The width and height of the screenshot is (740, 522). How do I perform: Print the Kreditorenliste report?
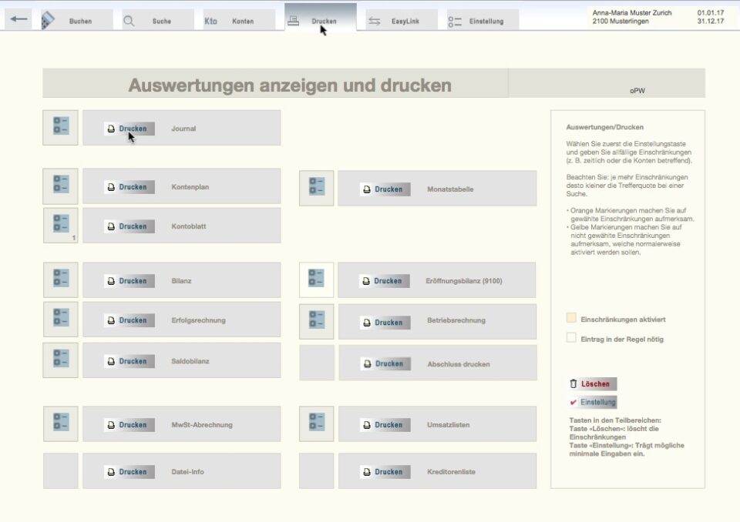tap(385, 471)
